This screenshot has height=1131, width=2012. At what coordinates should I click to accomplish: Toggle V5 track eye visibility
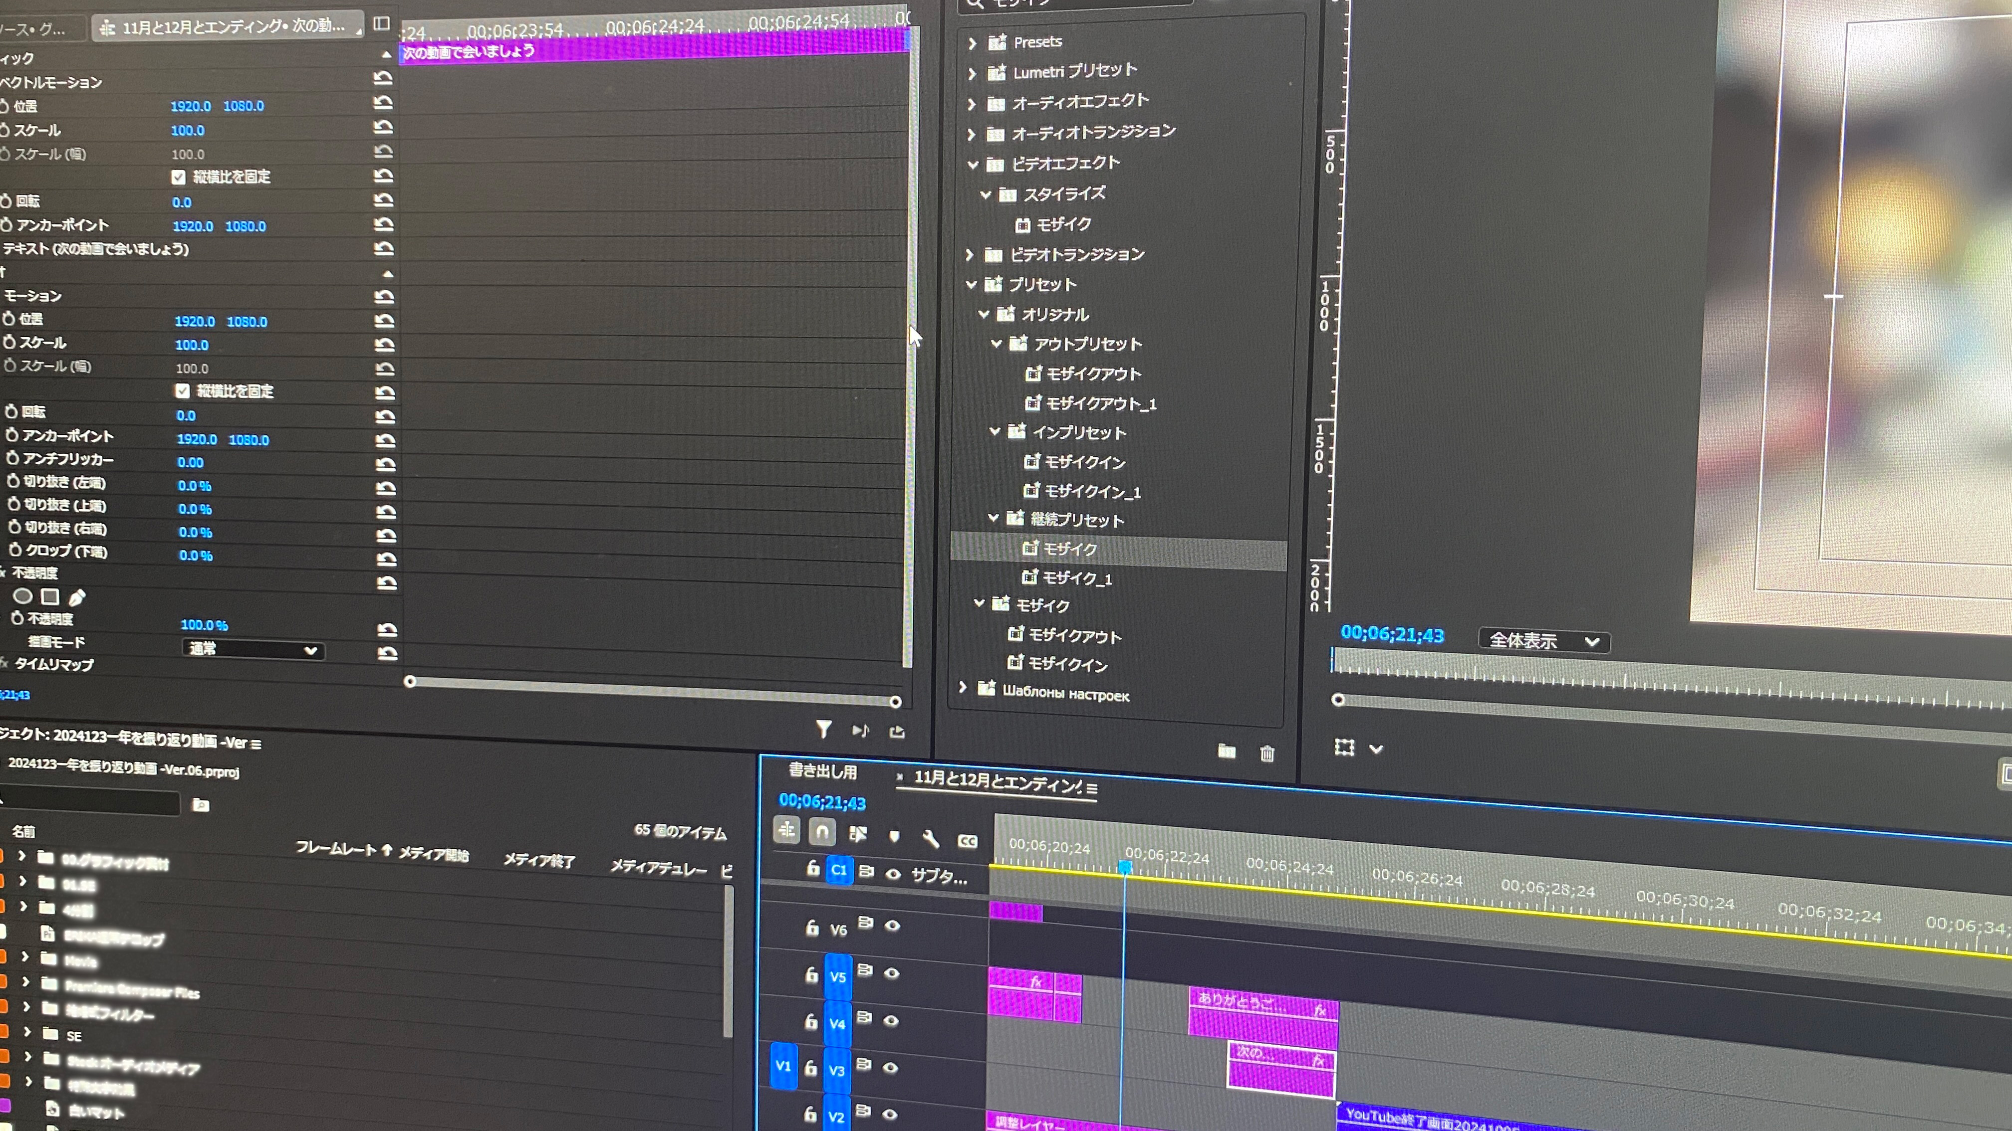(x=892, y=973)
